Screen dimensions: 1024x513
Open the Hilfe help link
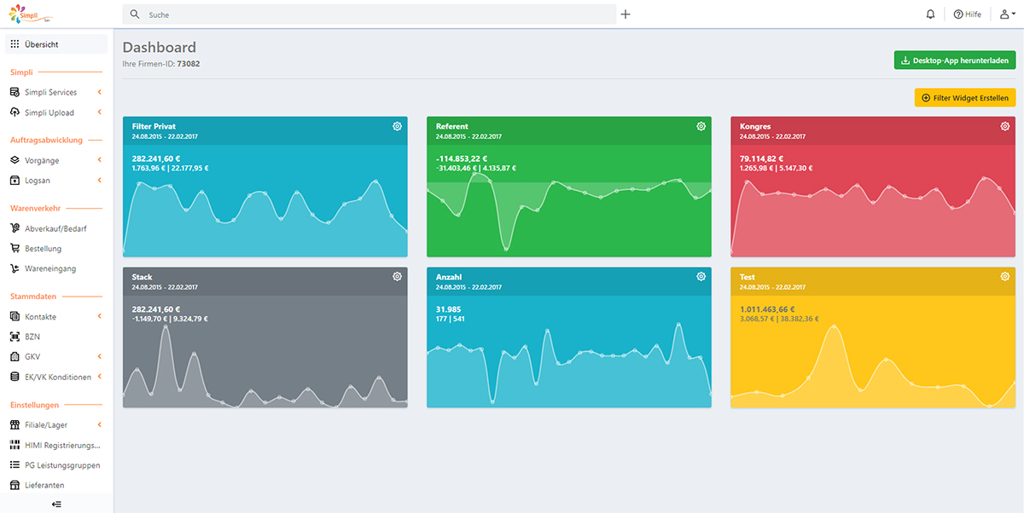click(968, 14)
